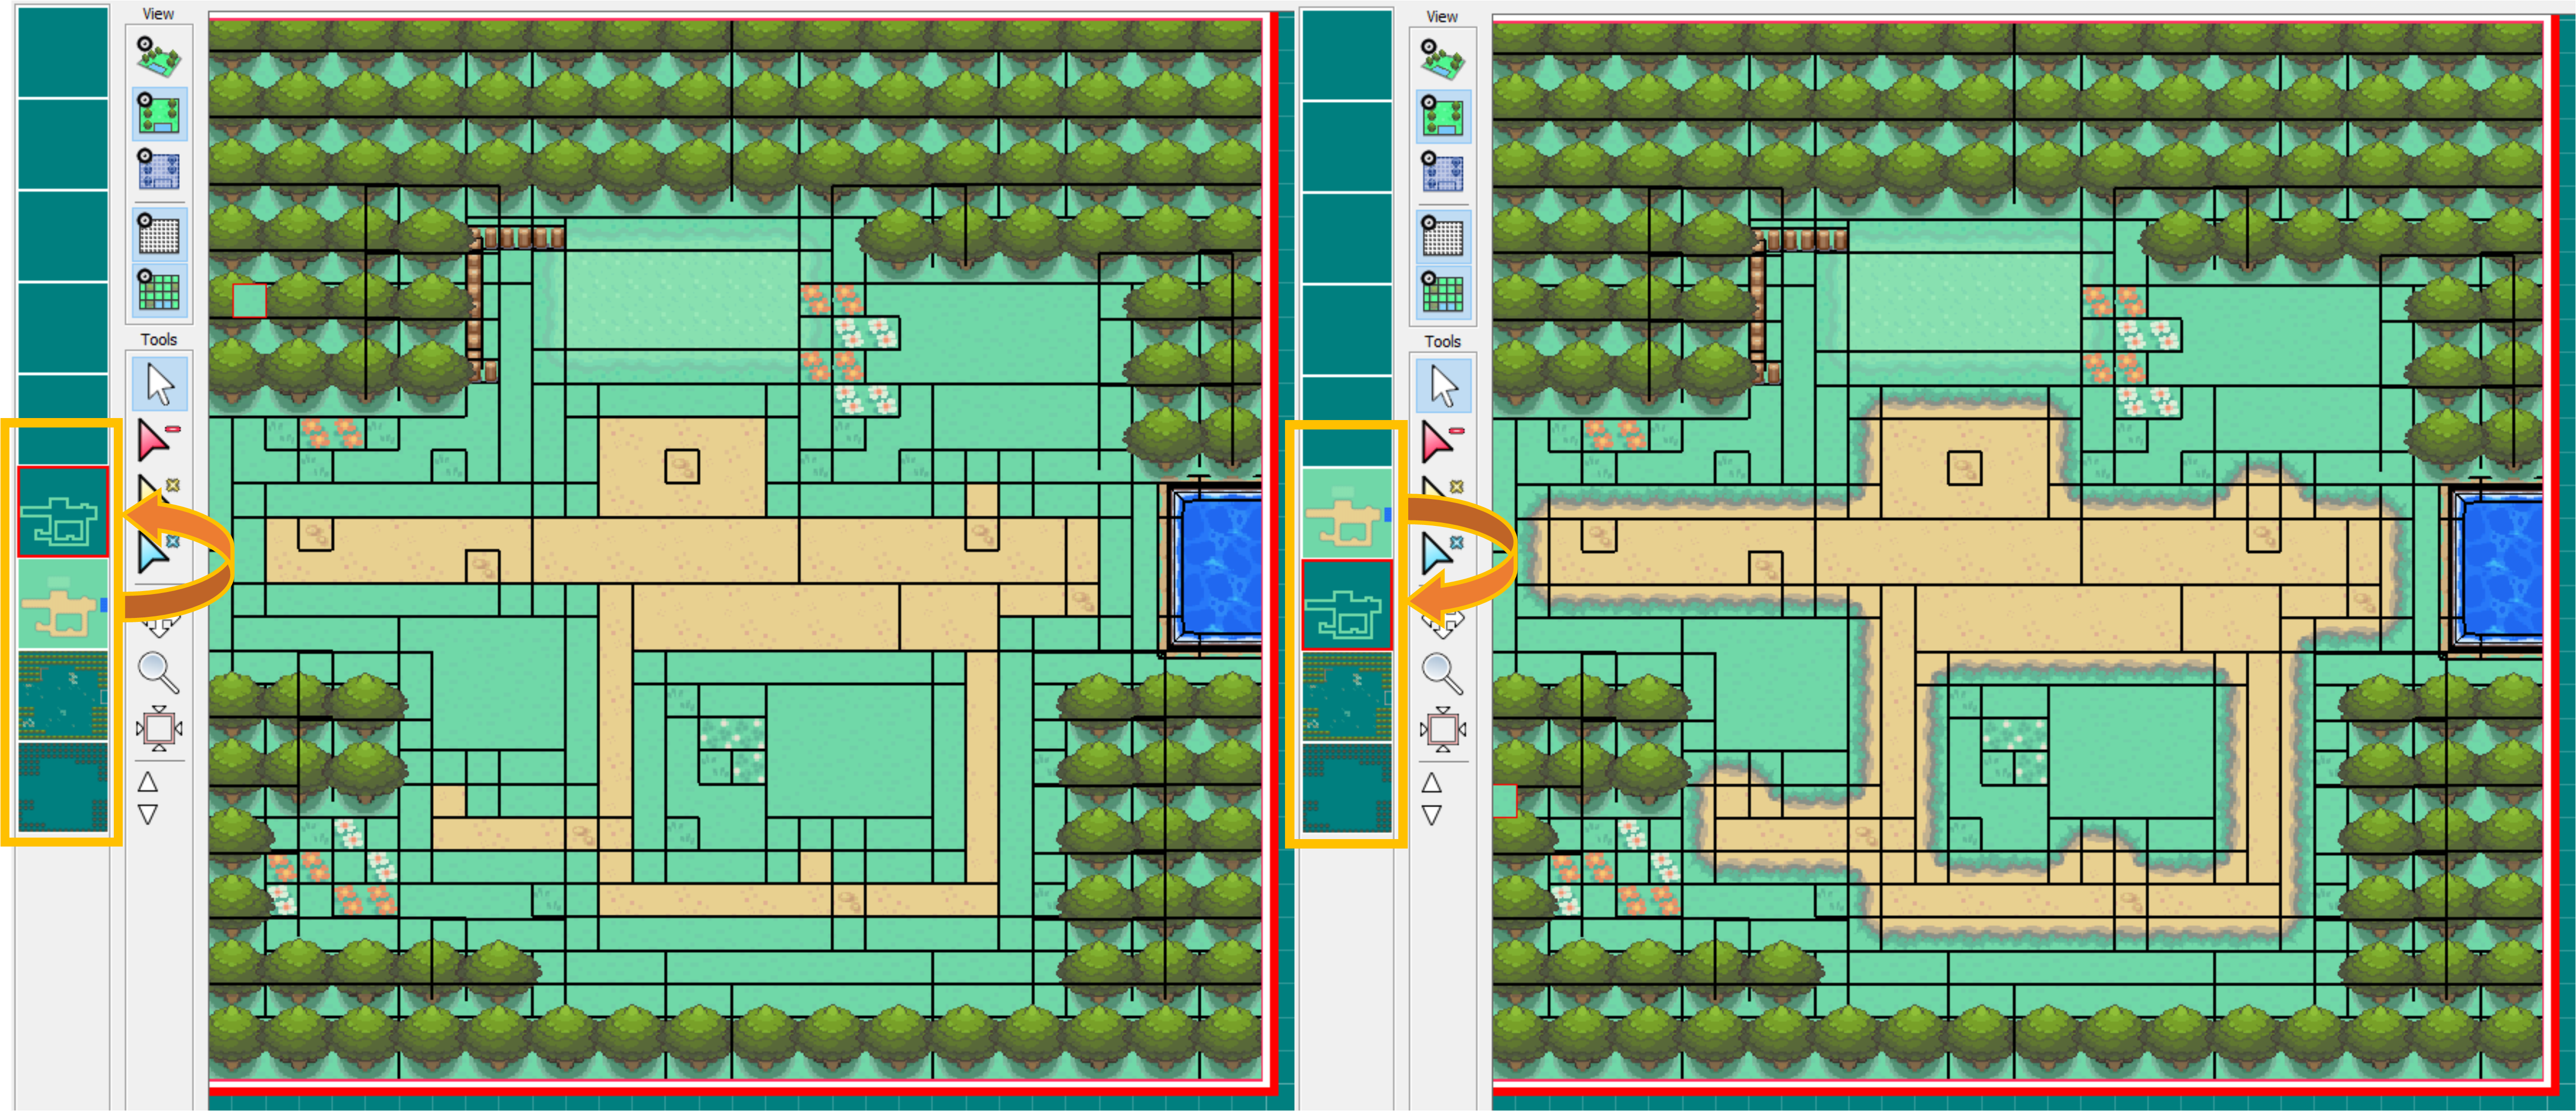
Task: Select red-bordered outline layer in left window
Action: tap(63, 512)
